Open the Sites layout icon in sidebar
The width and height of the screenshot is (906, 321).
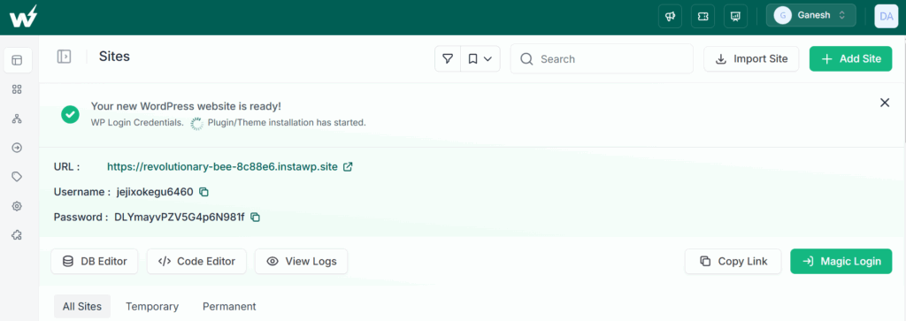(x=18, y=60)
